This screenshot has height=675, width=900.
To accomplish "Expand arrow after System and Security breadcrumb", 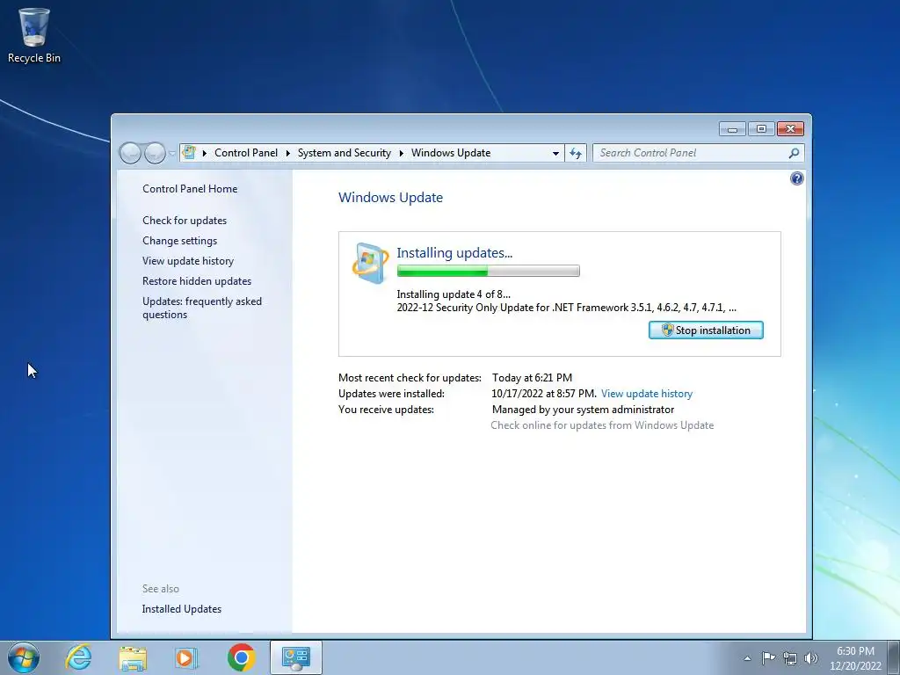I will pyautogui.click(x=401, y=153).
